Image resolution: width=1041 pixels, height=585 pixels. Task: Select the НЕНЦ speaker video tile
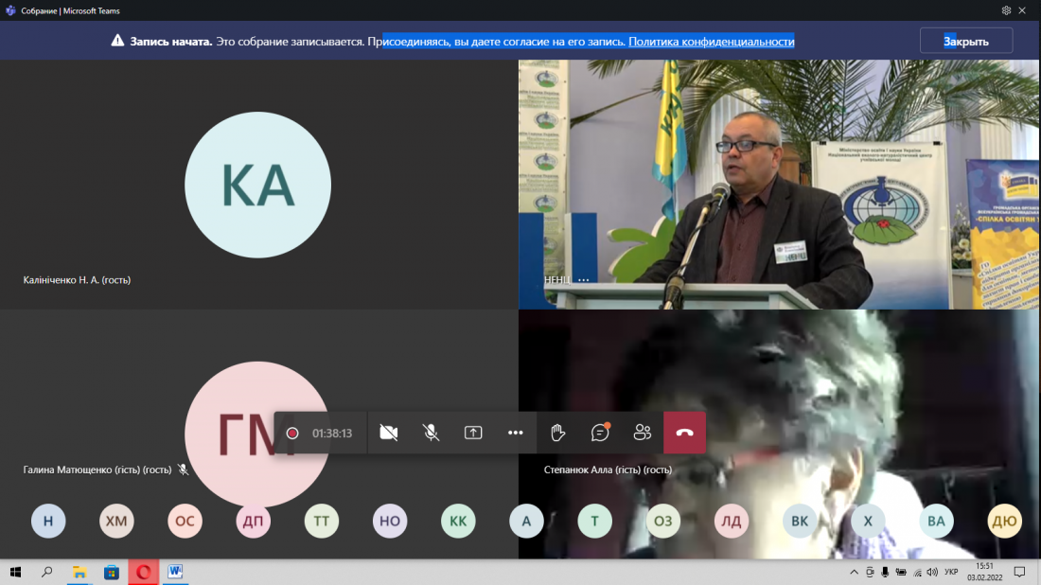[x=779, y=185]
